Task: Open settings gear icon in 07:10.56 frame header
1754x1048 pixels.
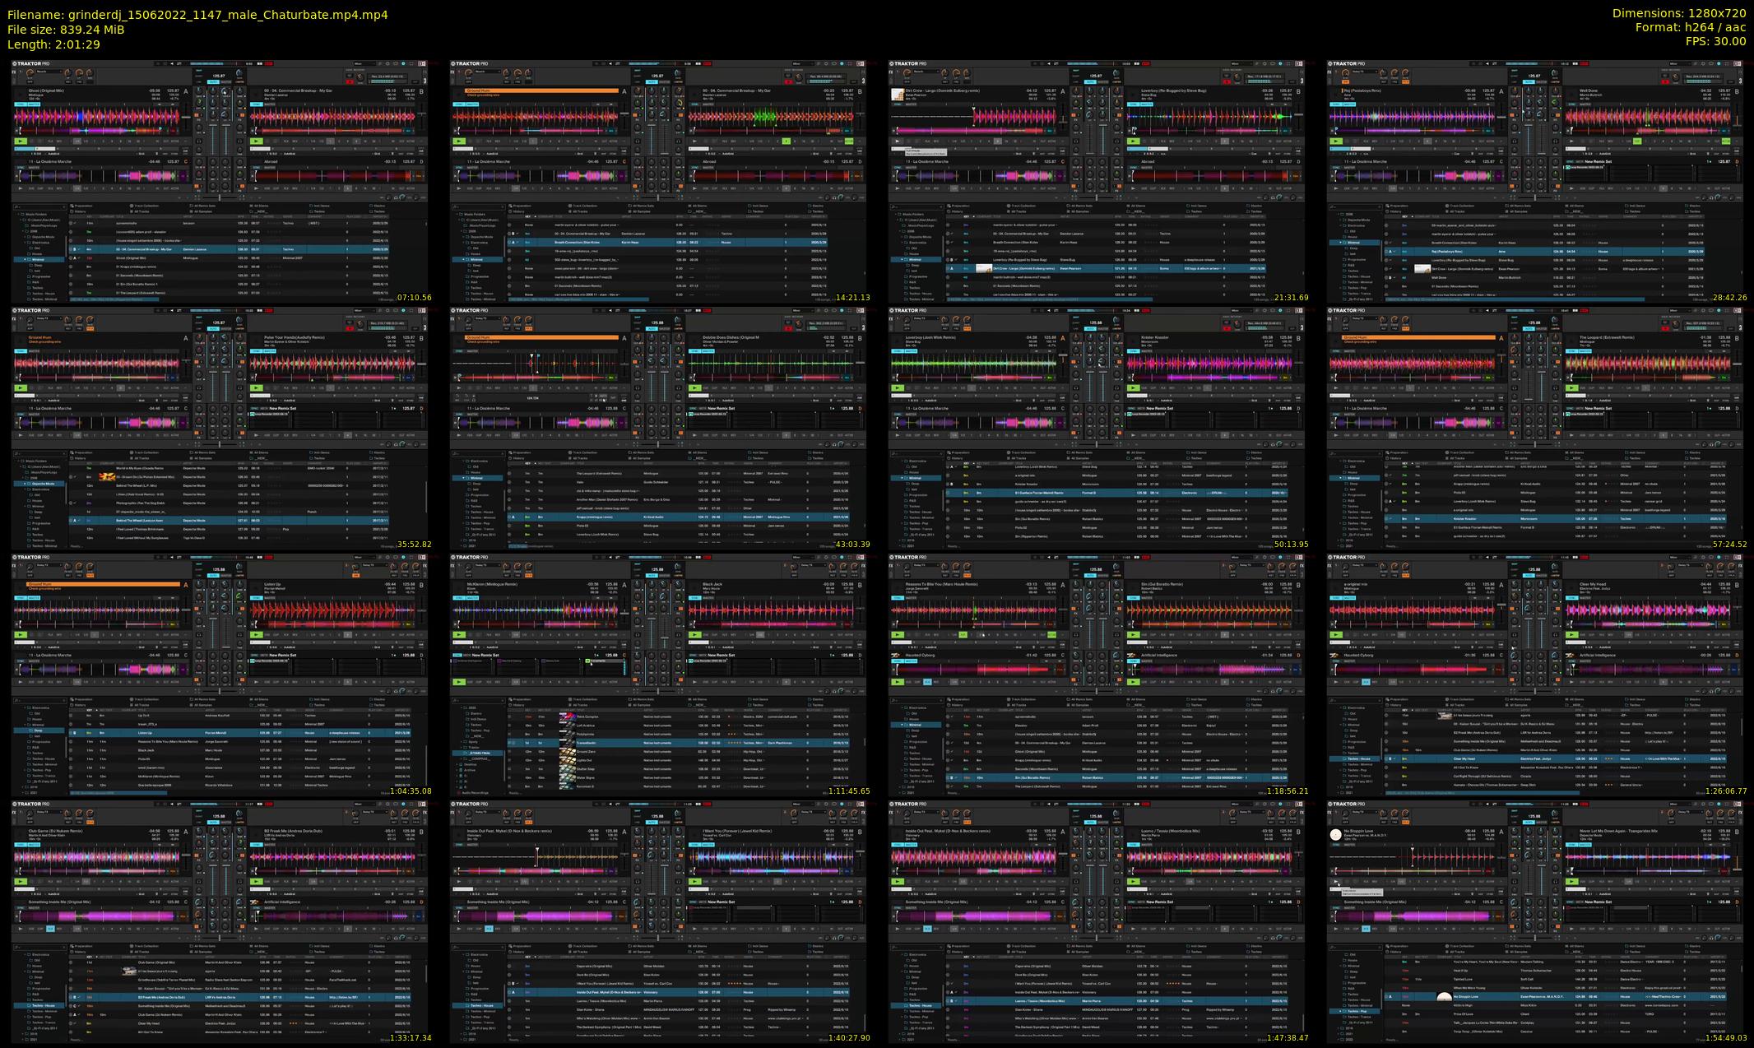Action: pyautogui.click(x=387, y=63)
